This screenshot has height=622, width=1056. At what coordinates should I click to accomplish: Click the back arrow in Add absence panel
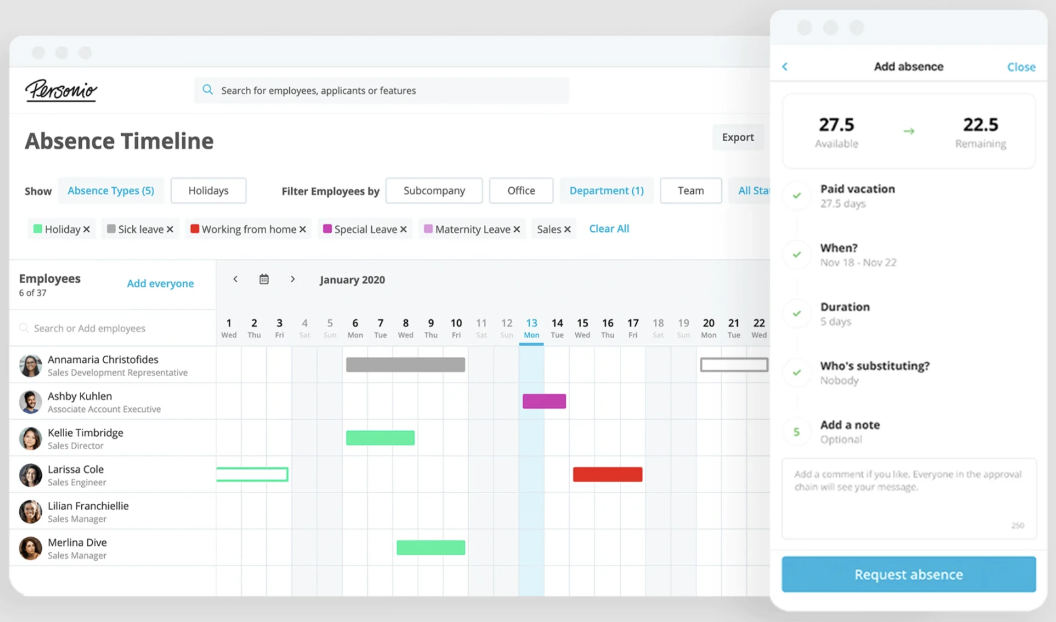click(x=785, y=67)
